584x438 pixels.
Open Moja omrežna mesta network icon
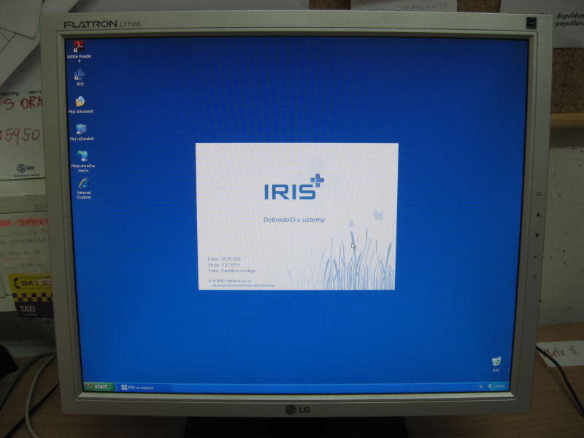83,161
